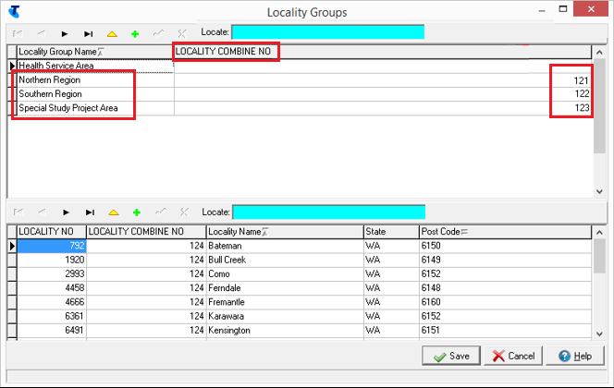The height and width of the screenshot is (388, 614).
Task: Click the Telstra logo icon in title bar
Action: click(14, 11)
